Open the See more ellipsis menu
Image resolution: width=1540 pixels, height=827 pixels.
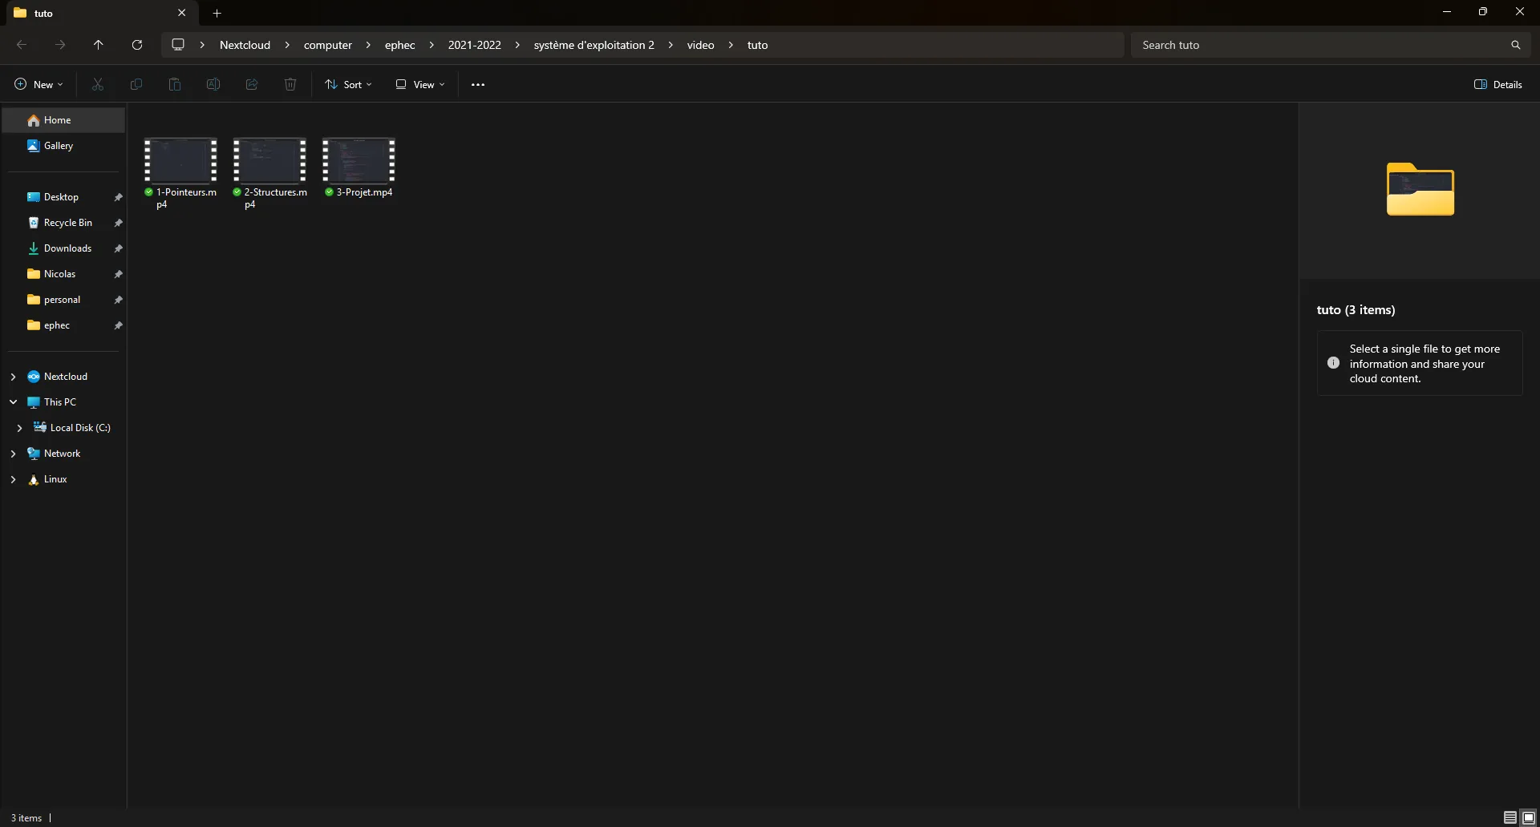(x=478, y=84)
